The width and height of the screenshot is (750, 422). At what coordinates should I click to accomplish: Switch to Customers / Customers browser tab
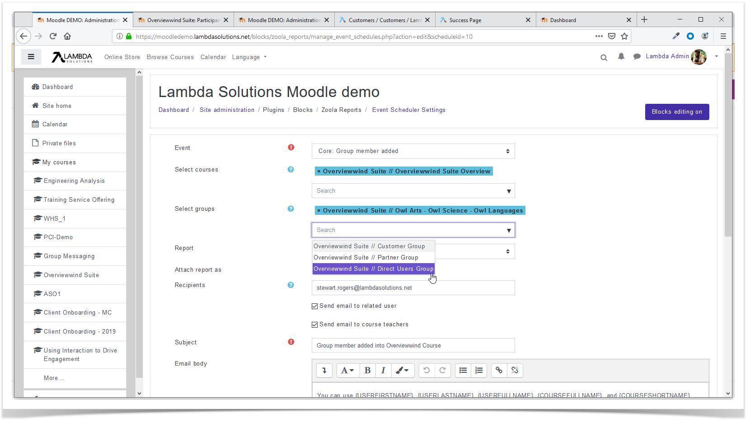(x=384, y=20)
